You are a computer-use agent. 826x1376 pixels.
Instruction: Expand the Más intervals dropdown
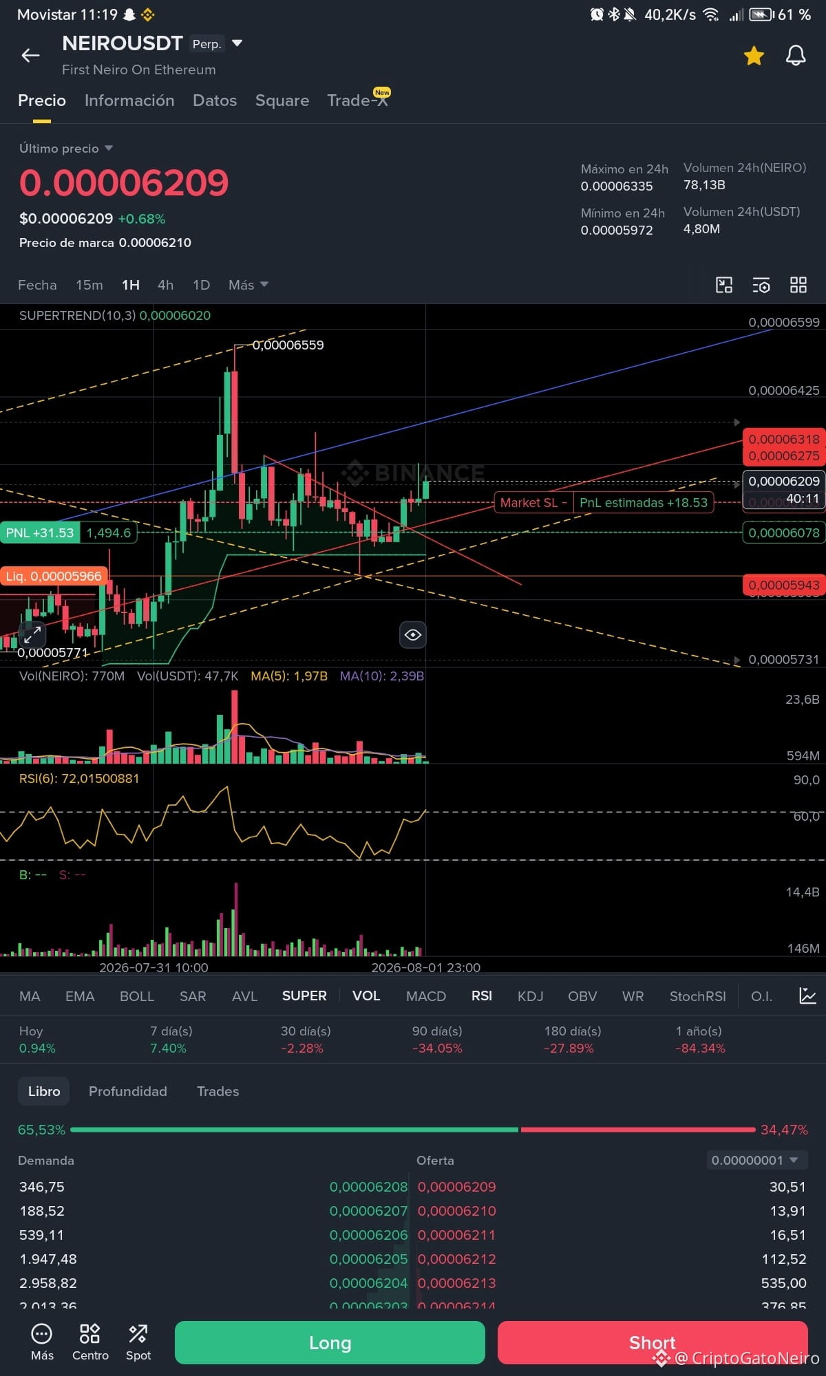248,285
